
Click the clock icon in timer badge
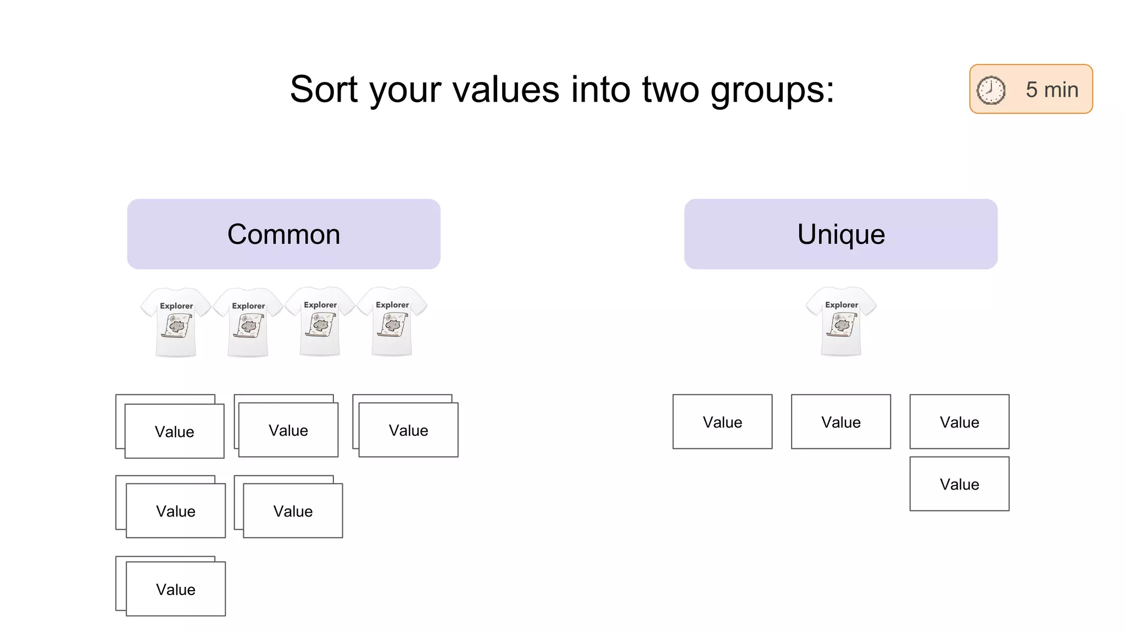click(990, 90)
